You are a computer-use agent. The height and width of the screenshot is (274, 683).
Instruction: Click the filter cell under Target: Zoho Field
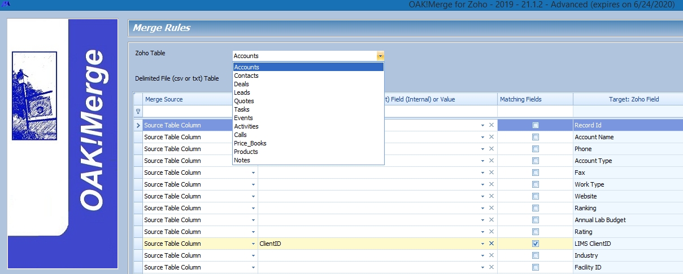(x=628, y=112)
